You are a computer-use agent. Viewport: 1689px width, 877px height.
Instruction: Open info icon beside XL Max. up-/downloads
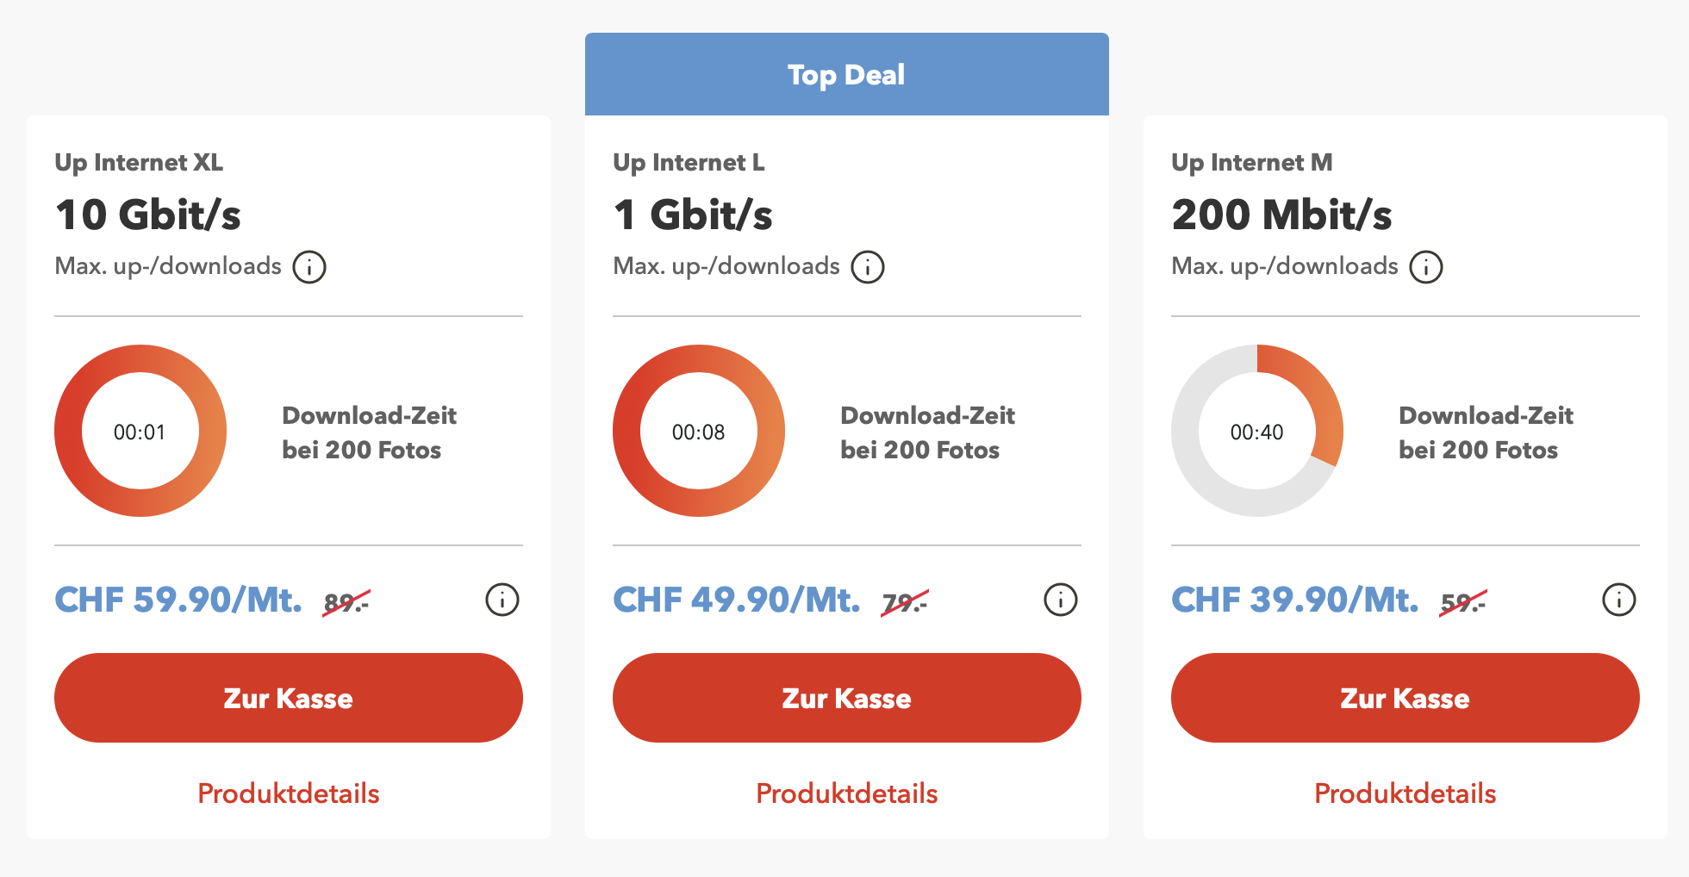309,267
